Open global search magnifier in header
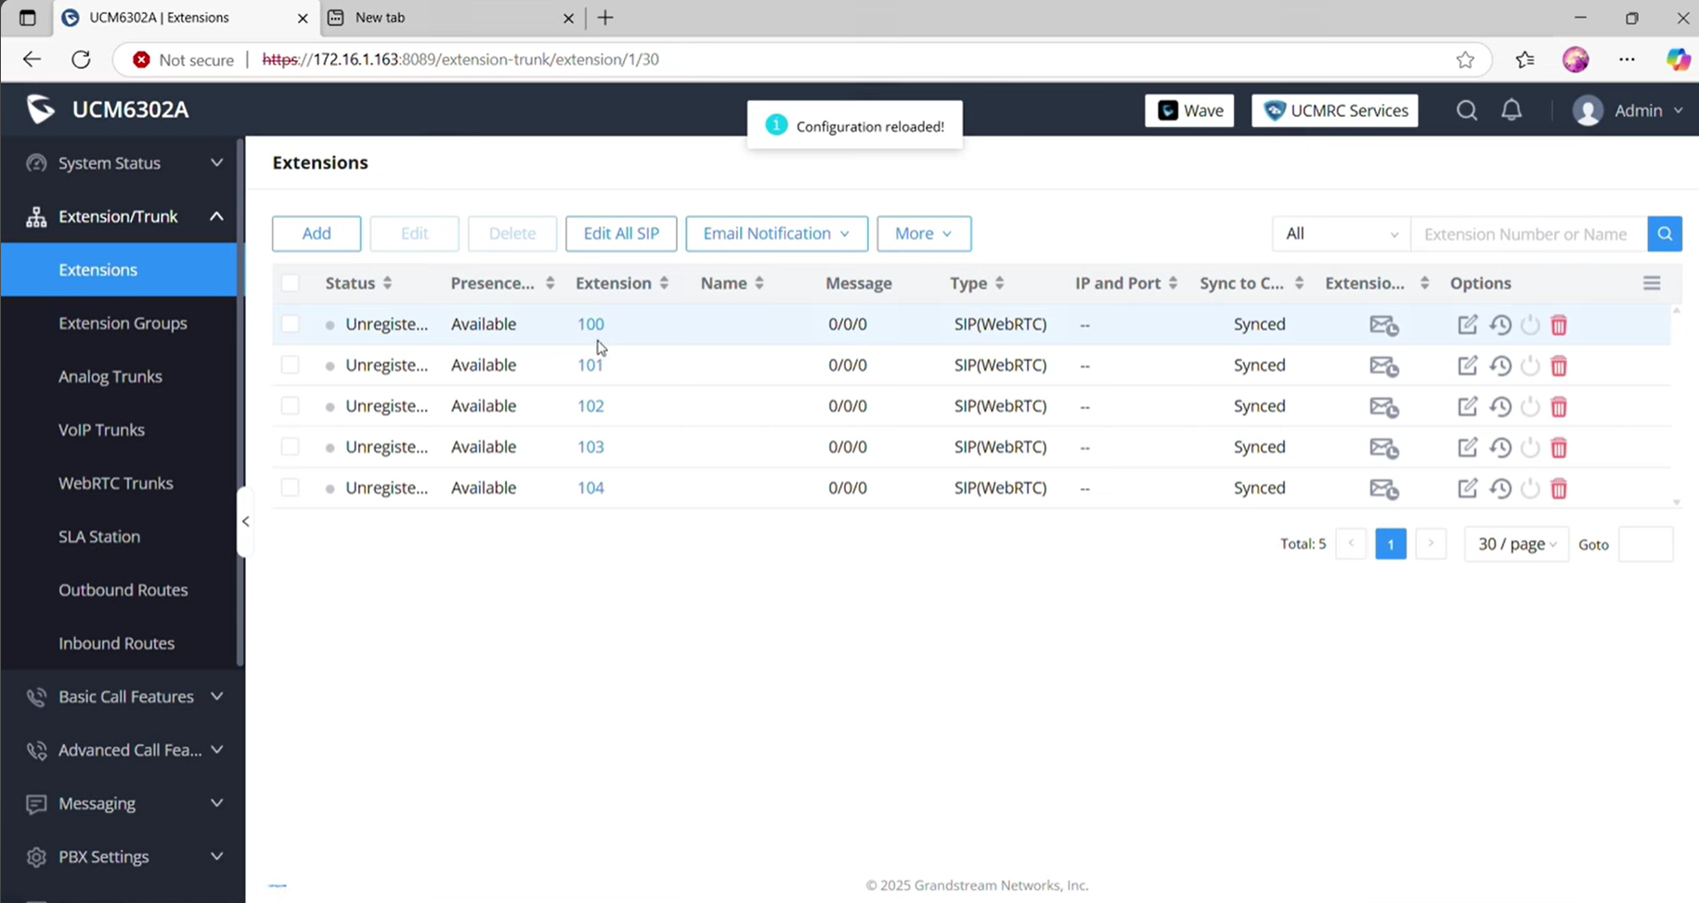The width and height of the screenshot is (1699, 903). 1466,110
